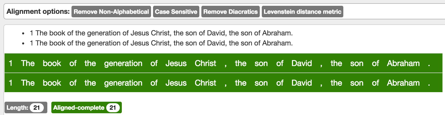Viewport: 445px width, 115px height.
Task: Click "Christ" in the top aligned row
Action: (205, 63)
